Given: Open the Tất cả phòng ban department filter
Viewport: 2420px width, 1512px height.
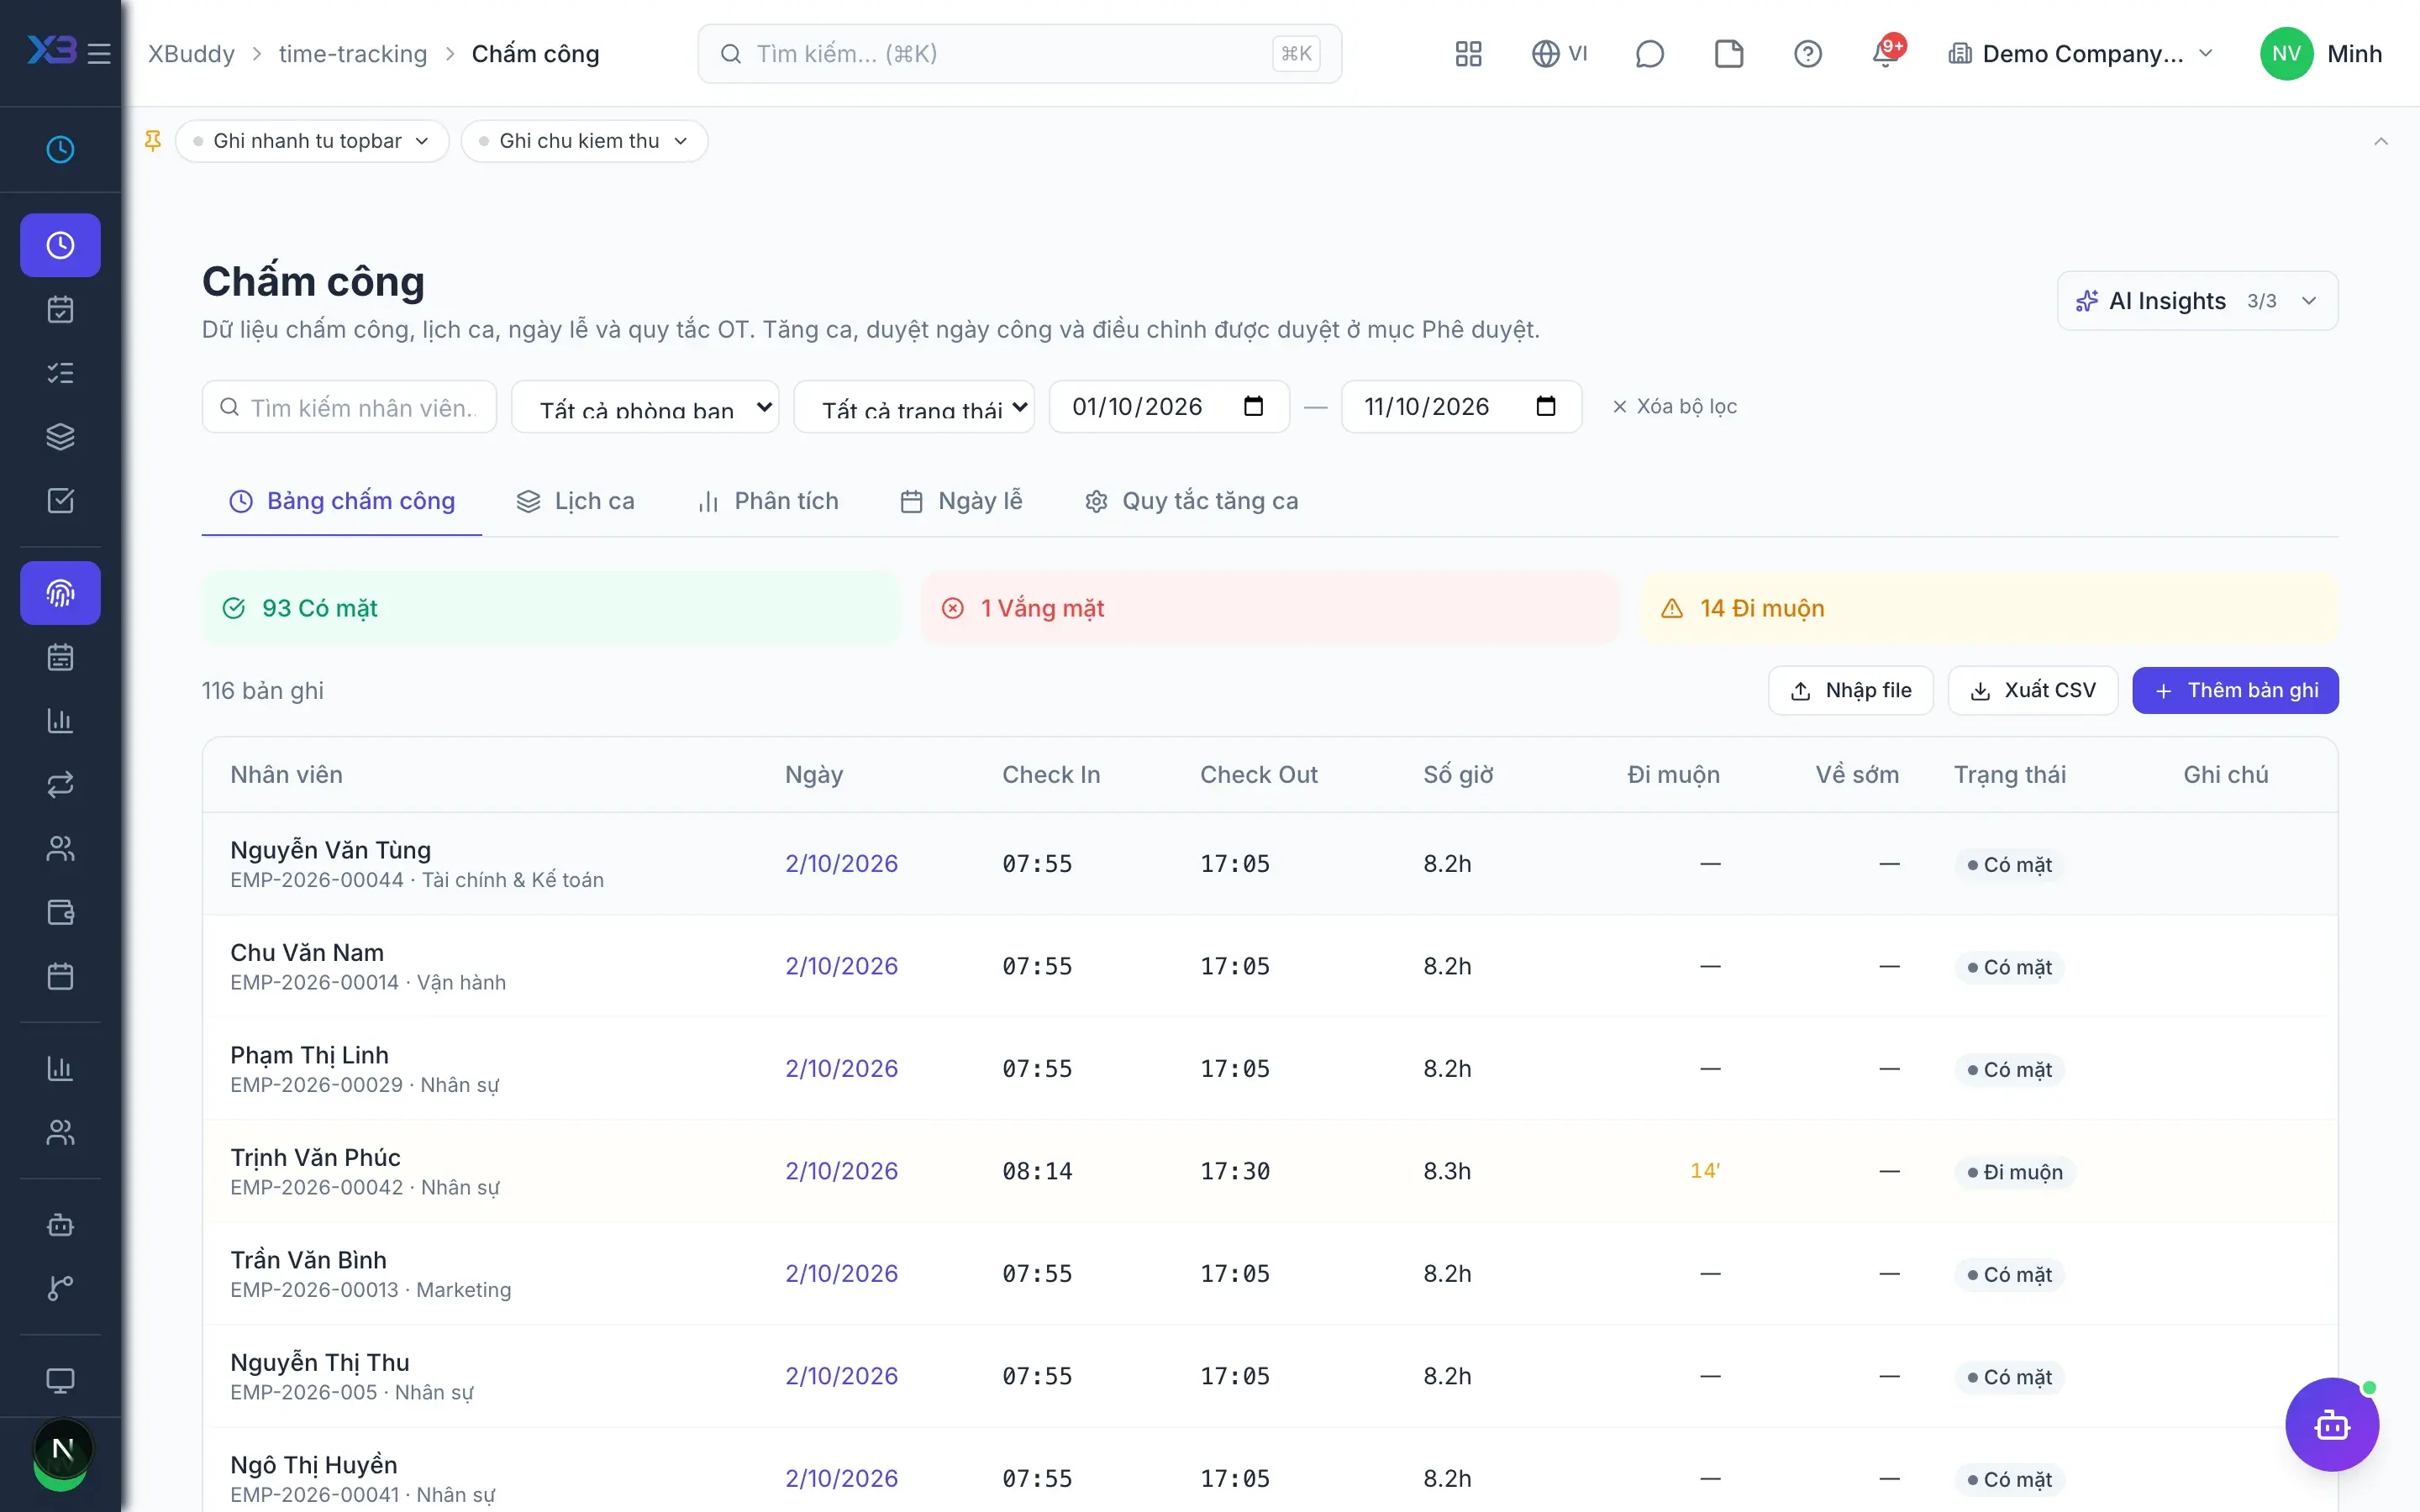Looking at the screenshot, I should click(645, 407).
